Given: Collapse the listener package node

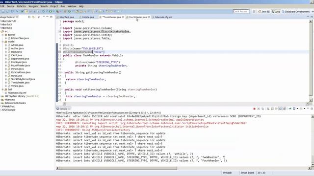Looking at the screenshot, I should [x=3, y=35].
